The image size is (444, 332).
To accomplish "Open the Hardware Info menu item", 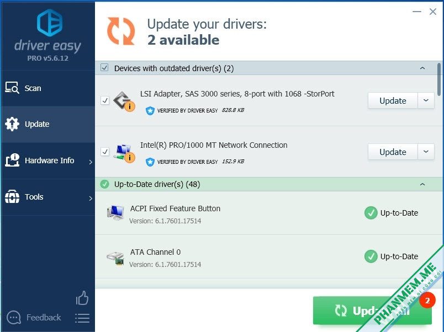I will coord(48,160).
